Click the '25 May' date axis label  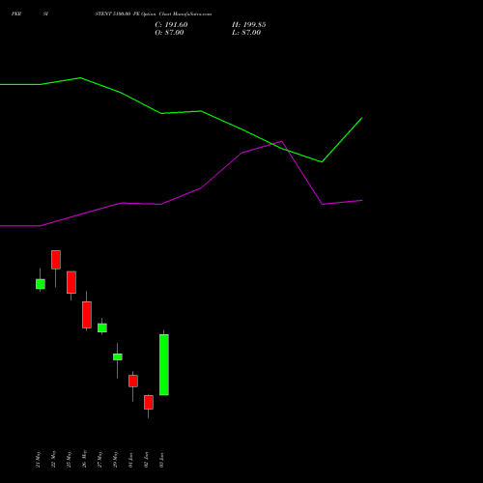tap(69, 460)
